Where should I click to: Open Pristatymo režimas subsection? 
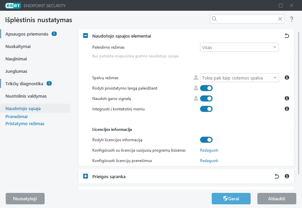click(x=25, y=124)
